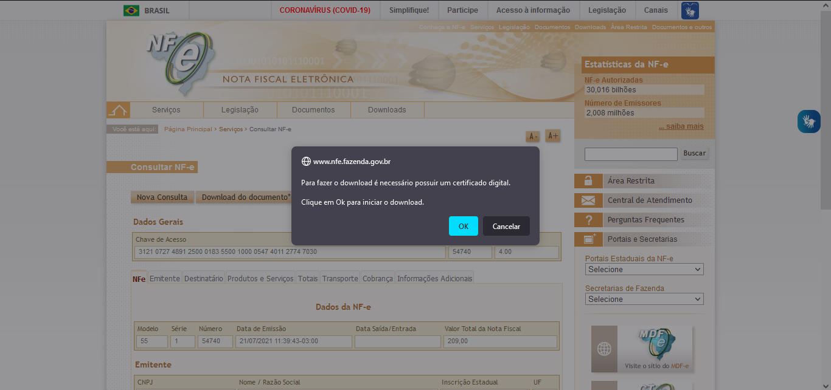Click the saiba mais link

tap(681, 126)
